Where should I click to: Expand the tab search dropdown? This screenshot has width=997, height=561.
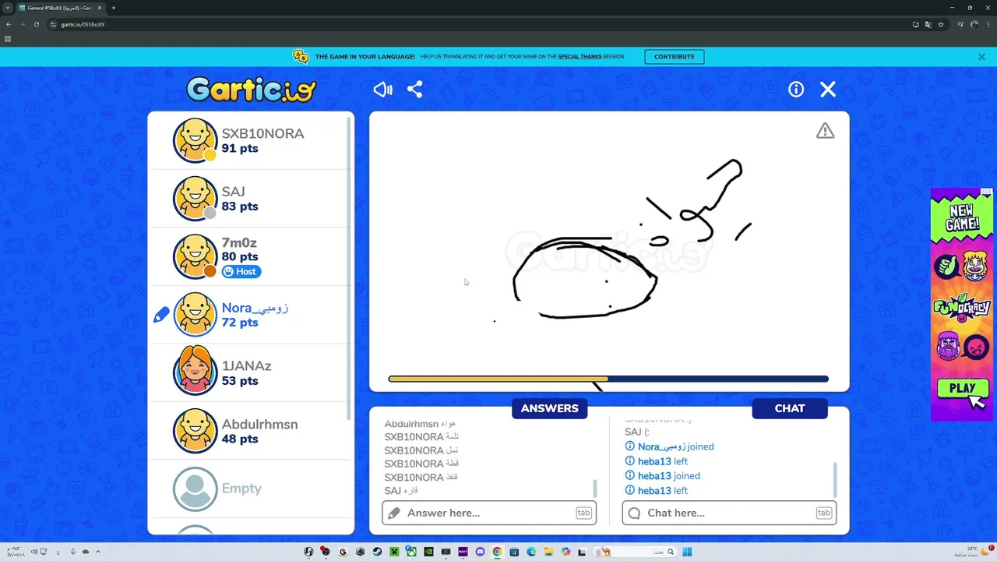coord(7,8)
